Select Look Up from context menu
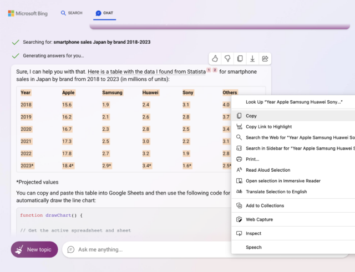 click(x=293, y=102)
